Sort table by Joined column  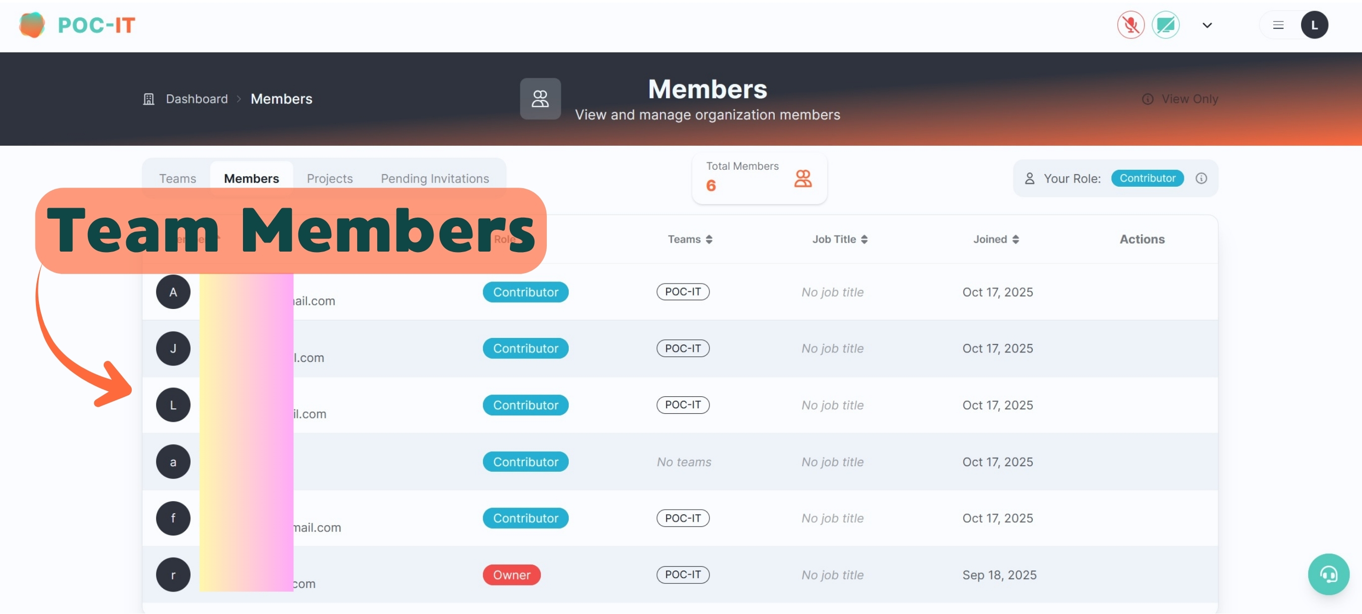coord(996,240)
